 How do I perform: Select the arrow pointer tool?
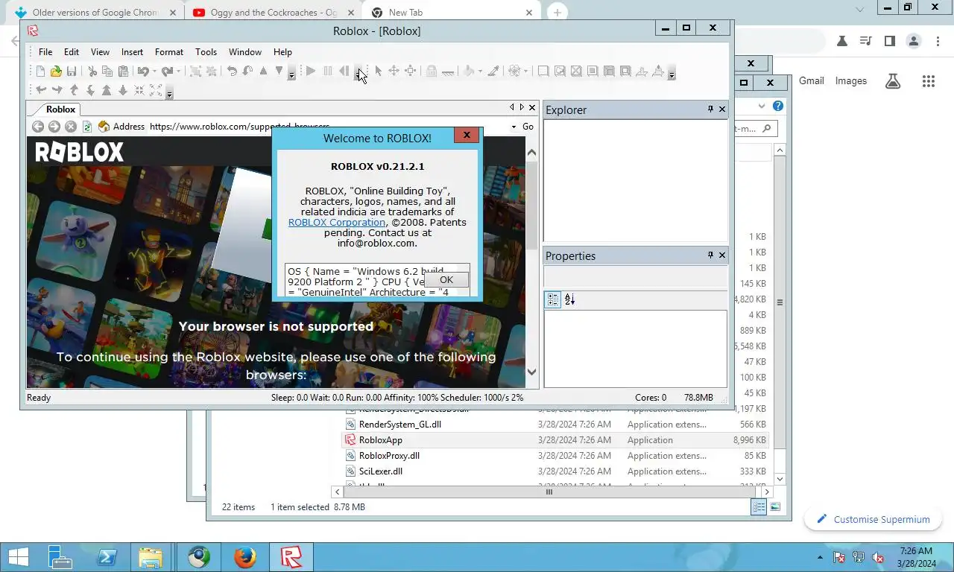tap(379, 71)
